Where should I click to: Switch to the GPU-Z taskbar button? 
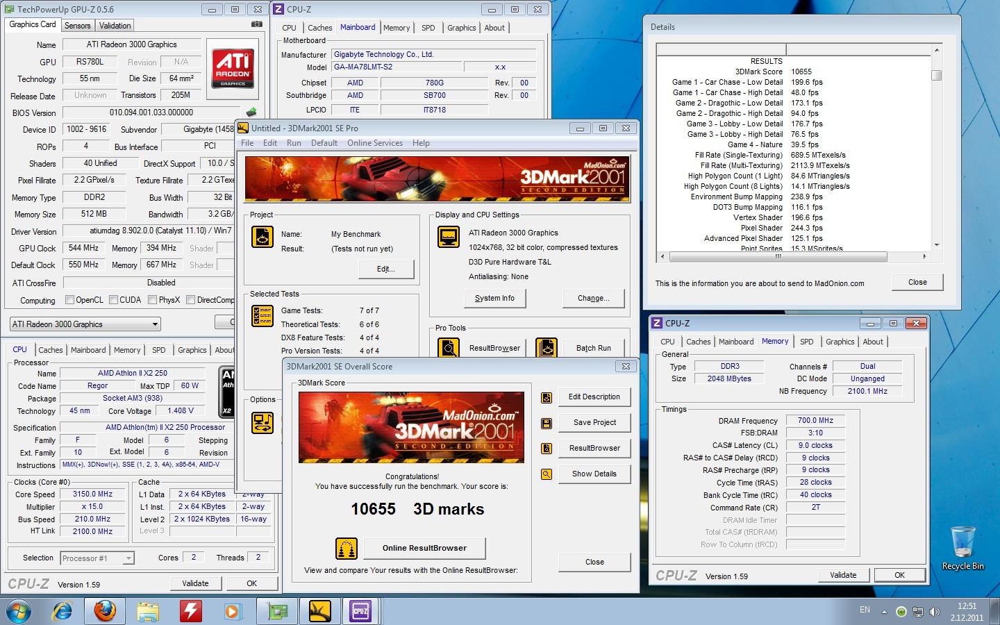click(x=277, y=611)
